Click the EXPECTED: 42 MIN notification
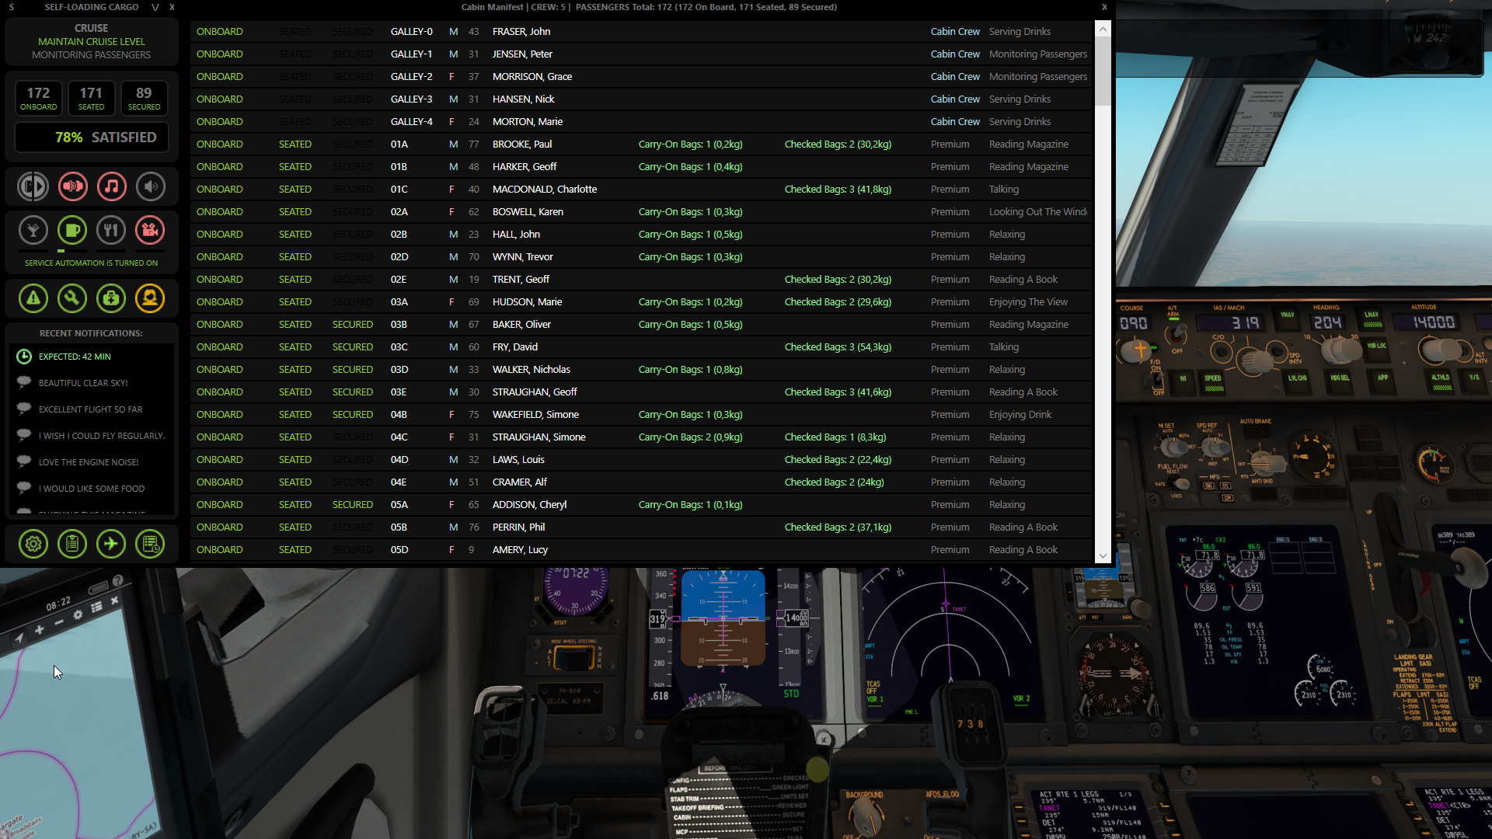The height and width of the screenshot is (839, 1492). 75,357
